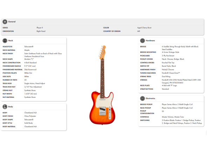
Task: Click the General section info icon
Action: point(5,22)
